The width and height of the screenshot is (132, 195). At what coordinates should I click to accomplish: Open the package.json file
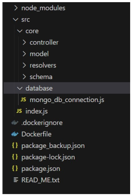click(41, 169)
